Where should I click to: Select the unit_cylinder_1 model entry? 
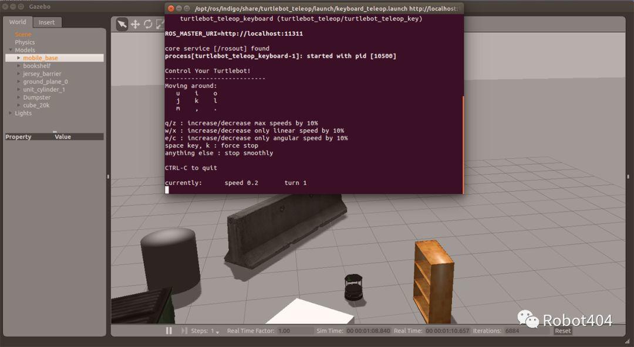click(x=43, y=89)
